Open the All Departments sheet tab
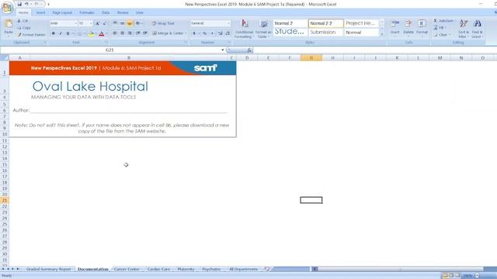 tap(243, 269)
